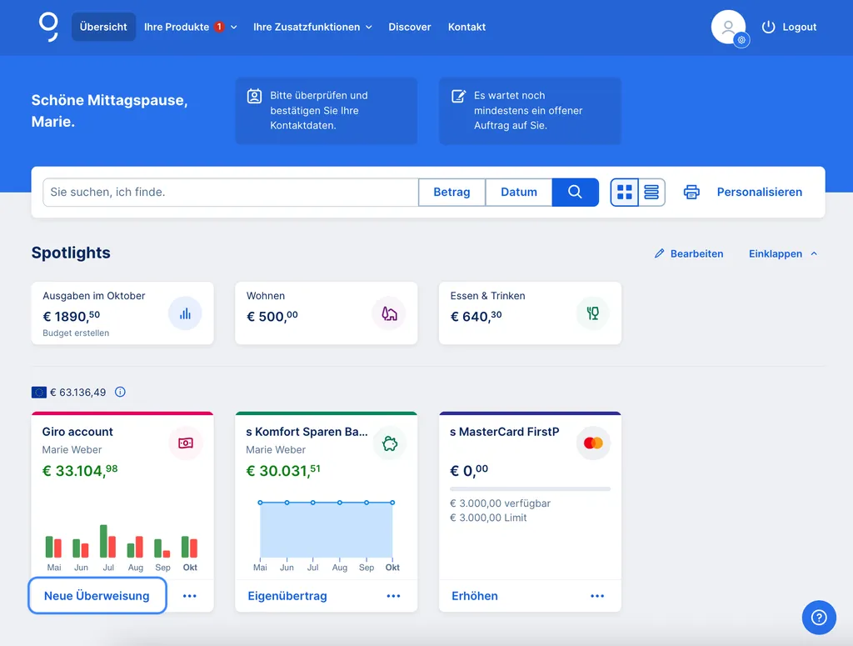Image resolution: width=853 pixels, height=646 pixels.
Task: Click Bearbeiten to edit Spotlights
Action: tap(689, 253)
